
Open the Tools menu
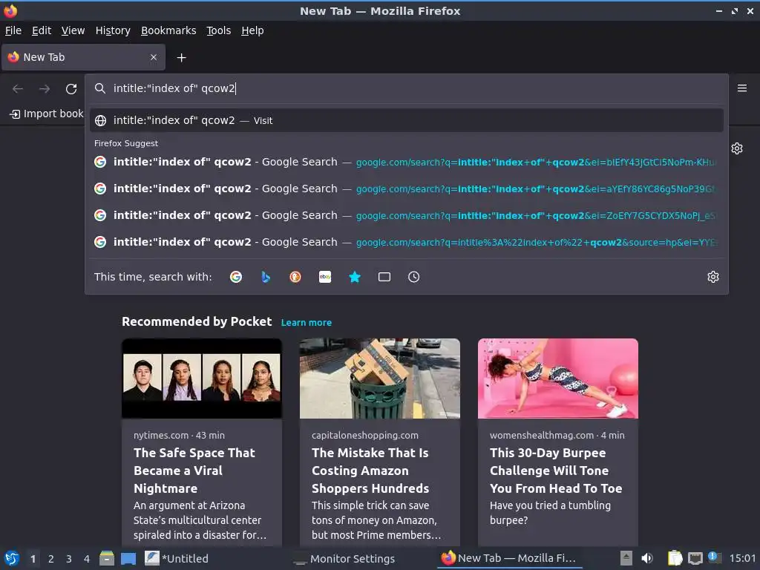point(219,30)
